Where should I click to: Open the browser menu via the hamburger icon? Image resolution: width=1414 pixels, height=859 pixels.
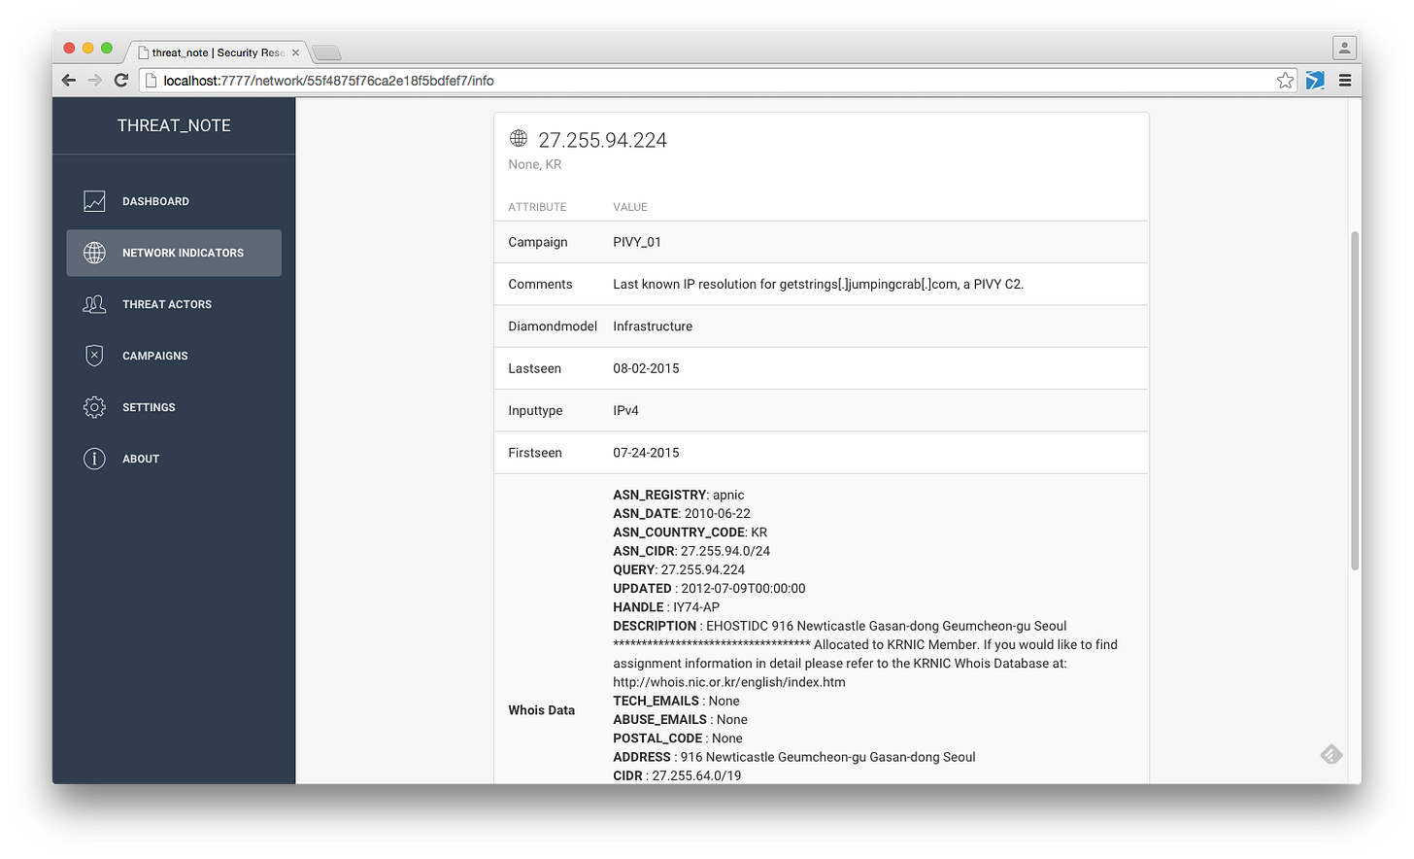(x=1345, y=81)
